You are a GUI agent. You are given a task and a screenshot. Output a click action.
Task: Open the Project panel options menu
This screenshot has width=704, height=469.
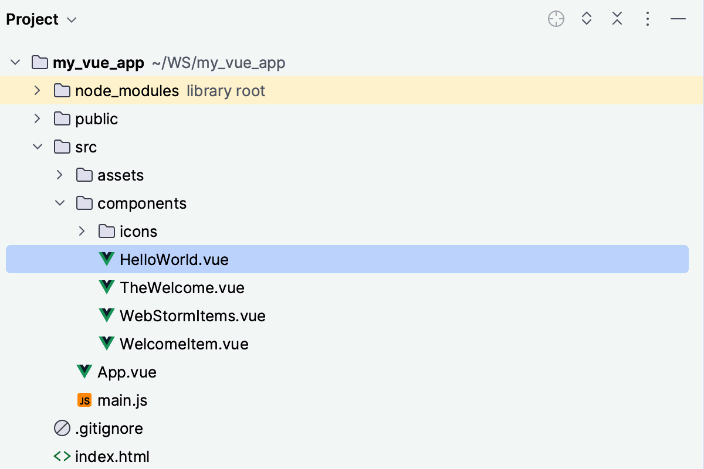(647, 19)
